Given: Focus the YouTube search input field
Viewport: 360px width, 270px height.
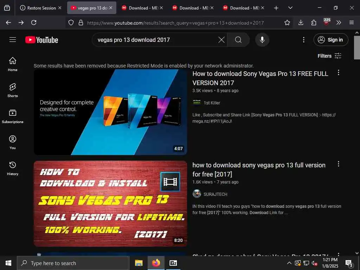Looking at the screenshot, I should (156, 40).
